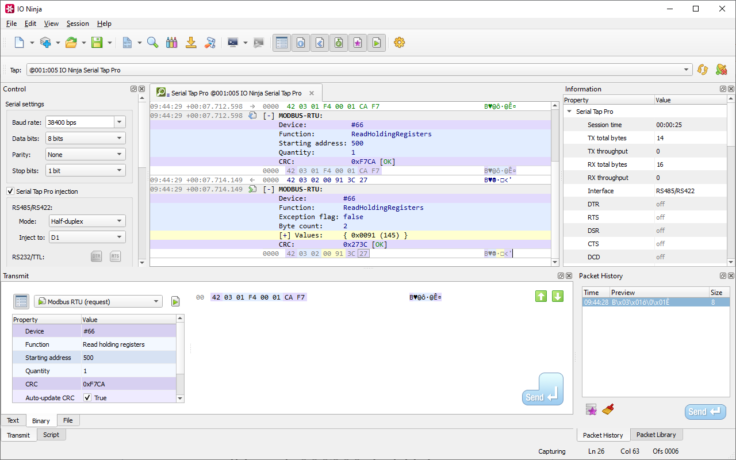Click the greyed-out terminal toolbar icon
The image size is (736, 460).
[x=259, y=43]
